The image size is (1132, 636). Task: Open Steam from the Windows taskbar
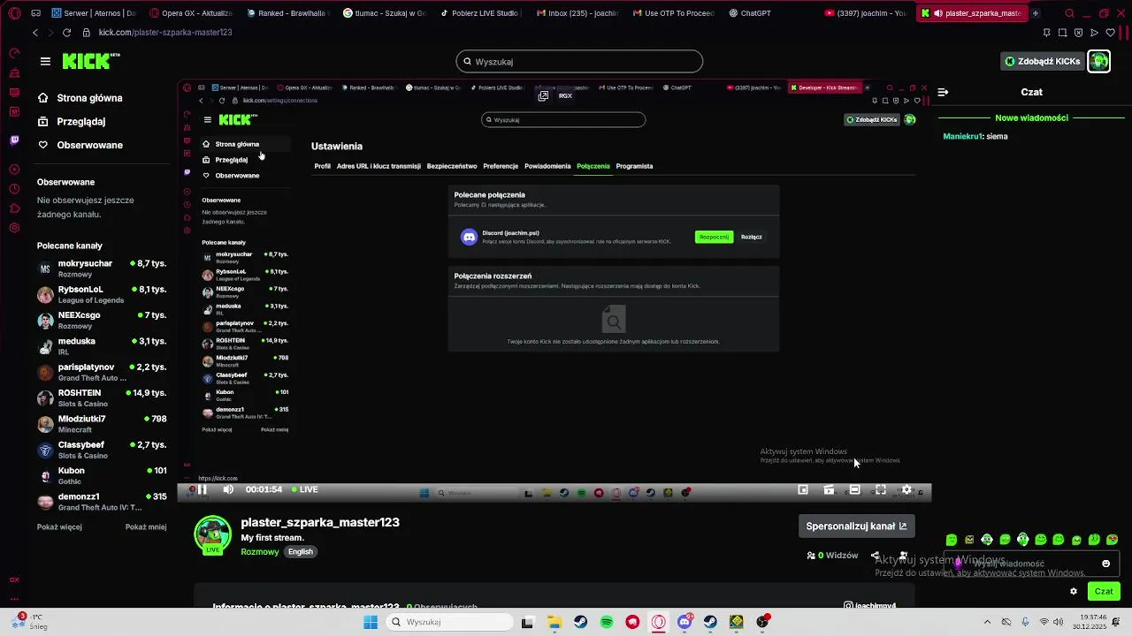click(x=581, y=622)
